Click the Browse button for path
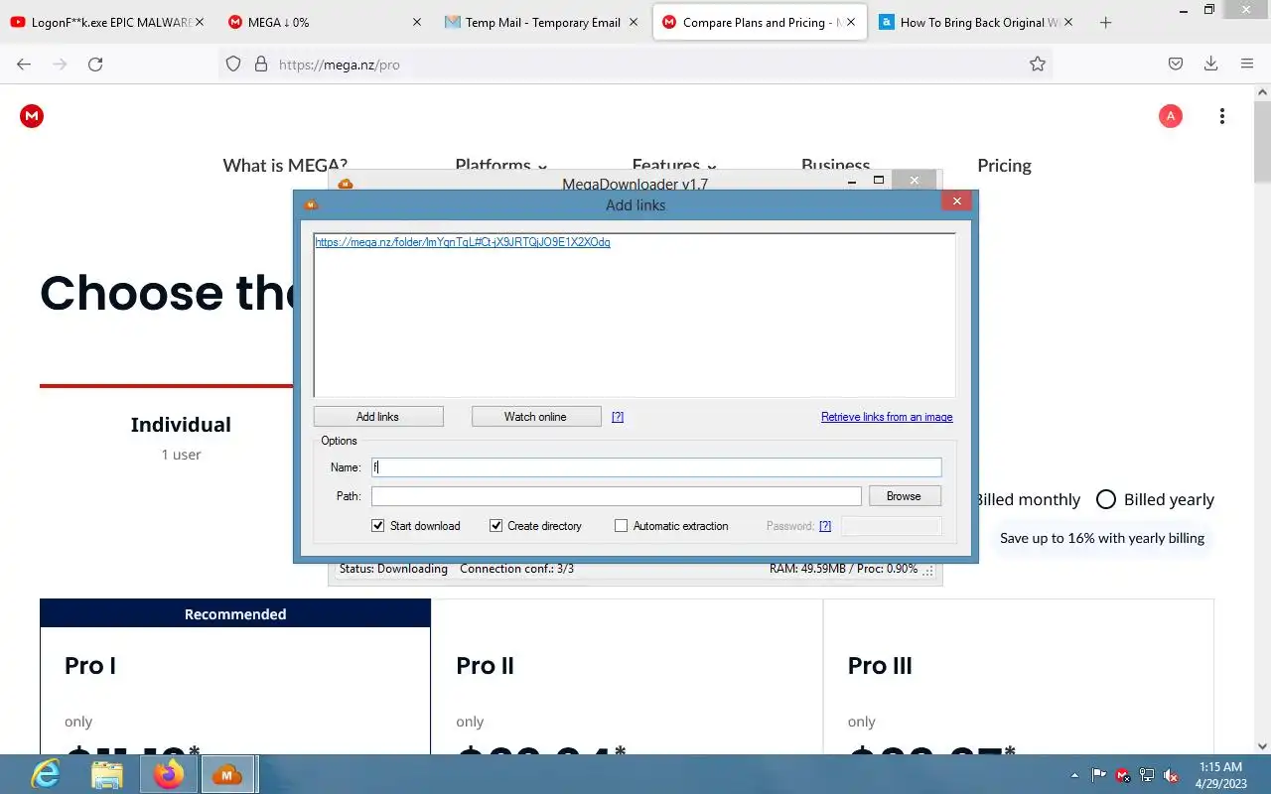The height and width of the screenshot is (794, 1271). 905,496
